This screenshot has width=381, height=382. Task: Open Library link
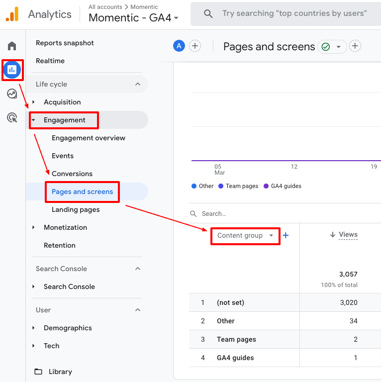point(60,372)
